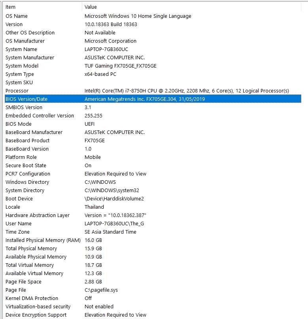Click the value Thailand

click(x=94, y=207)
